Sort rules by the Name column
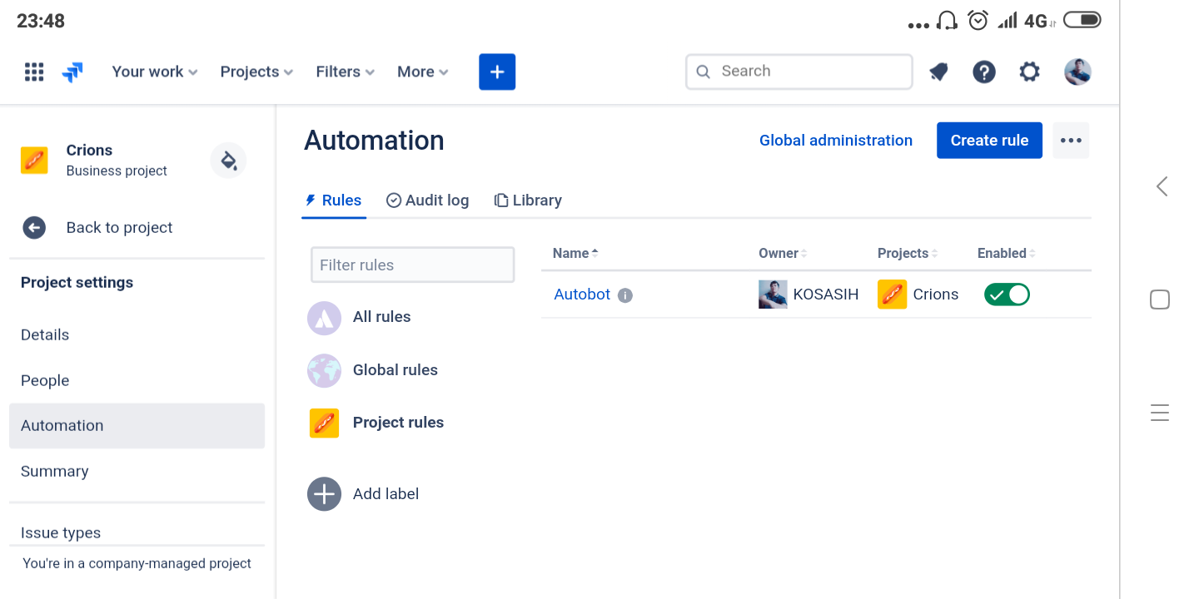Screen dimensions: 1199x599 click(x=575, y=253)
